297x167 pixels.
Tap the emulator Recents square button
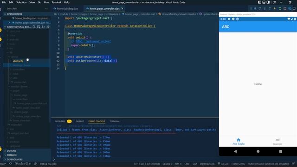pos(280,151)
